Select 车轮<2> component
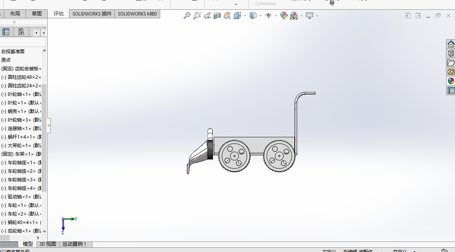 point(21,214)
